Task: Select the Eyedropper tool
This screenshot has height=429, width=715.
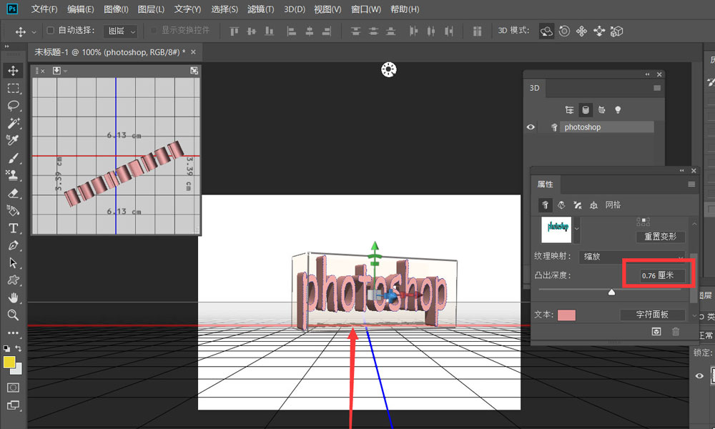Action: pyautogui.click(x=13, y=140)
